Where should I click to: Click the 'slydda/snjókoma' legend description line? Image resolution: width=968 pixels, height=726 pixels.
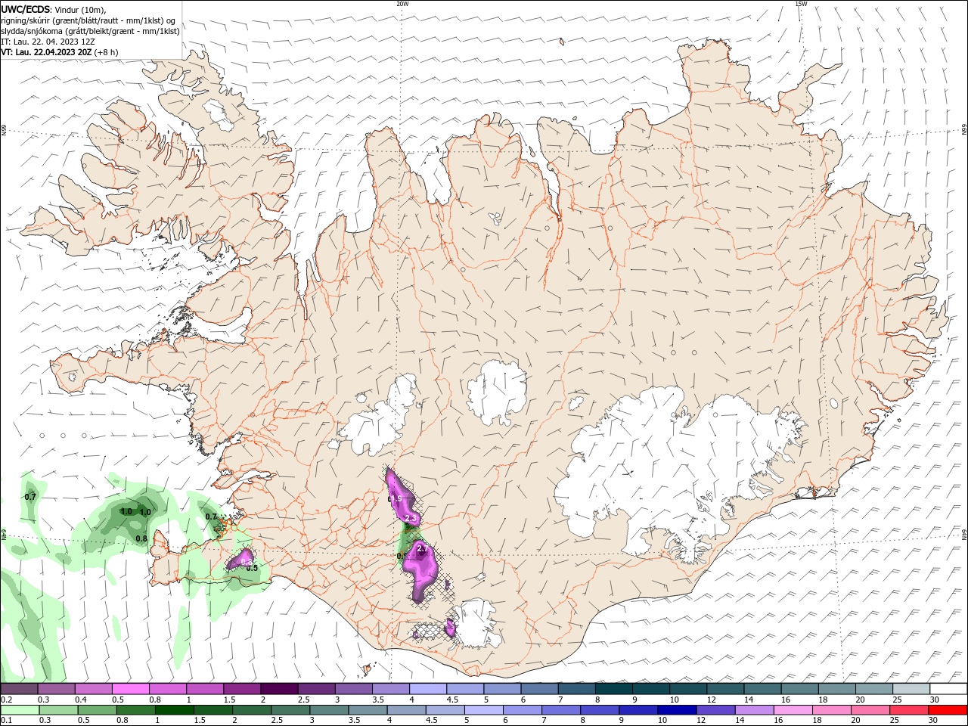tap(90, 31)
